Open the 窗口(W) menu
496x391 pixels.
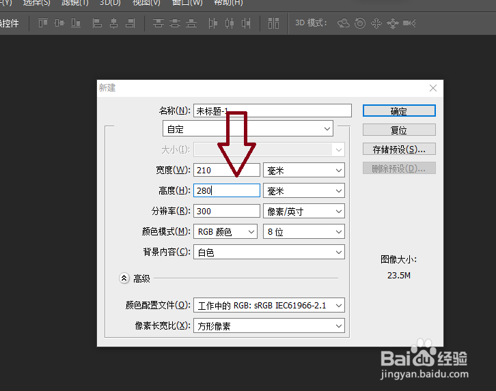(x=187, y=3)
